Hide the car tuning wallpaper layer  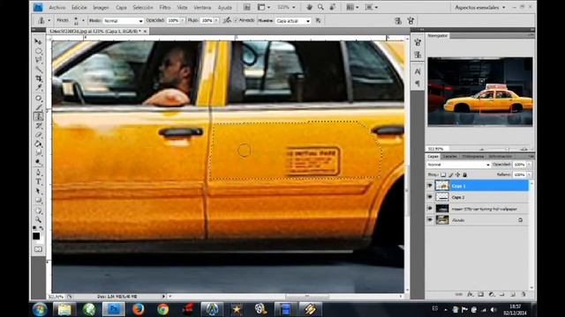pyautogui.click(x=430, y=209)
